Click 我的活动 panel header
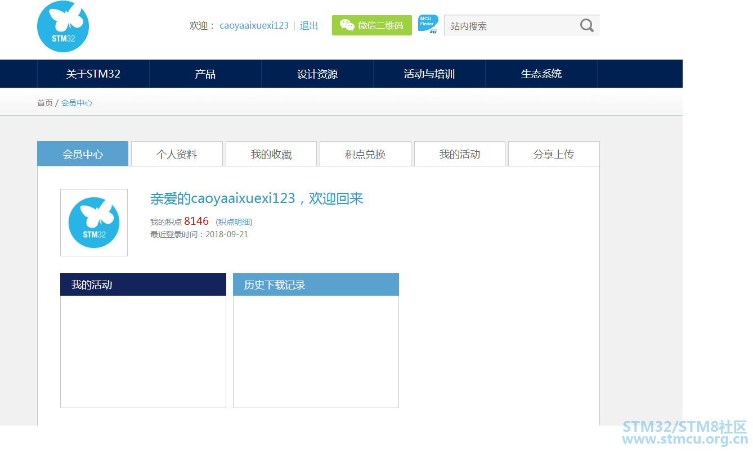Image resolution: width=753 pixels, height=452 pixels. [143, 284]
